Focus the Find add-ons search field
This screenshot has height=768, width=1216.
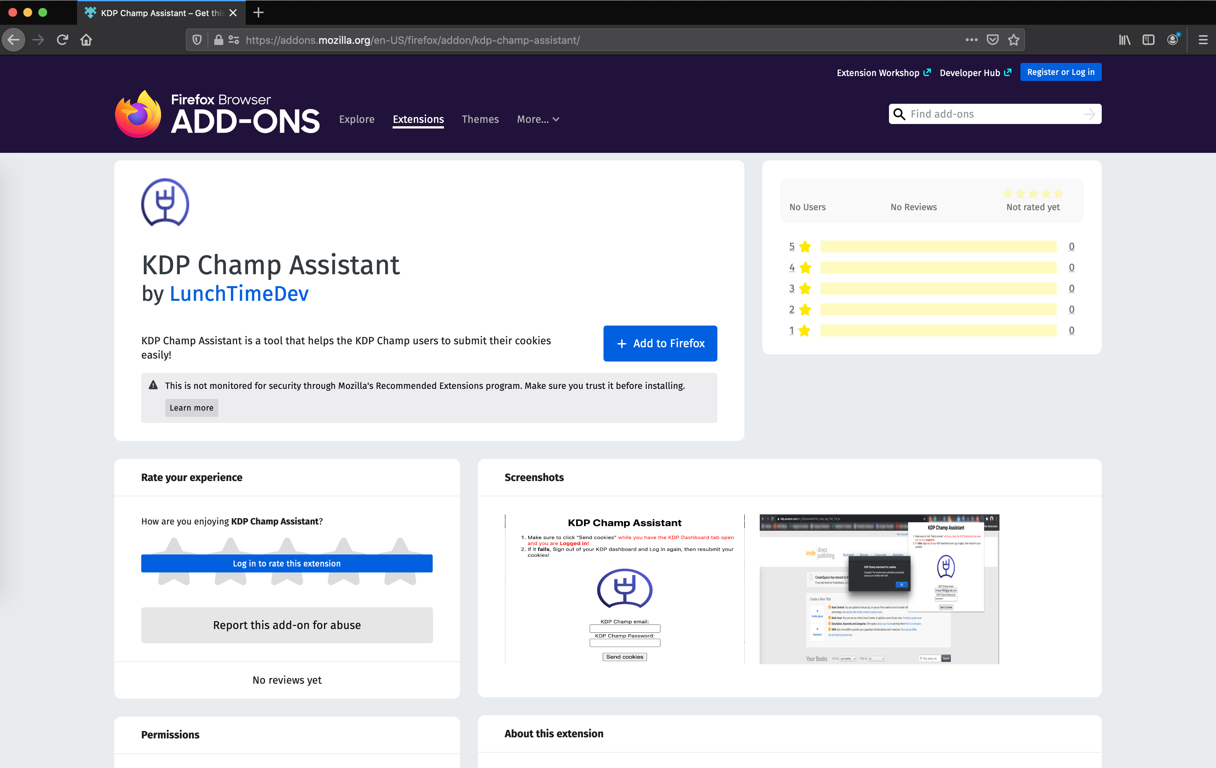995,114
